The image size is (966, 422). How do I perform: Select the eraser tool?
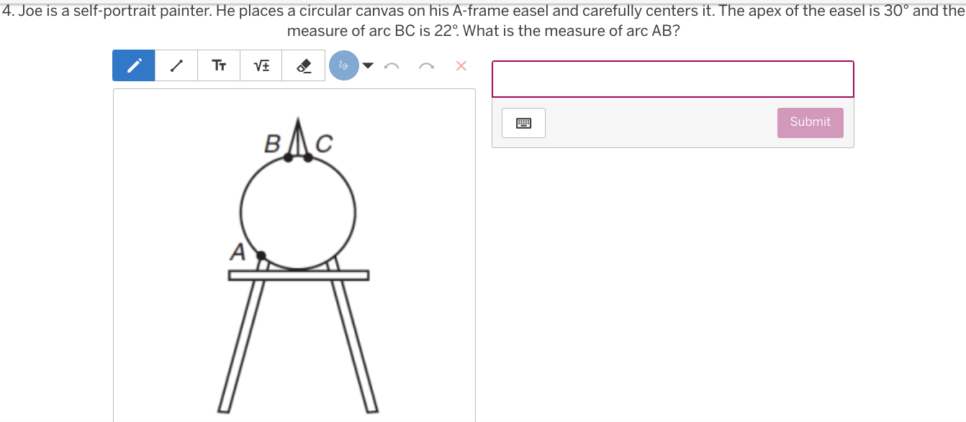click(x=304, y=65)
